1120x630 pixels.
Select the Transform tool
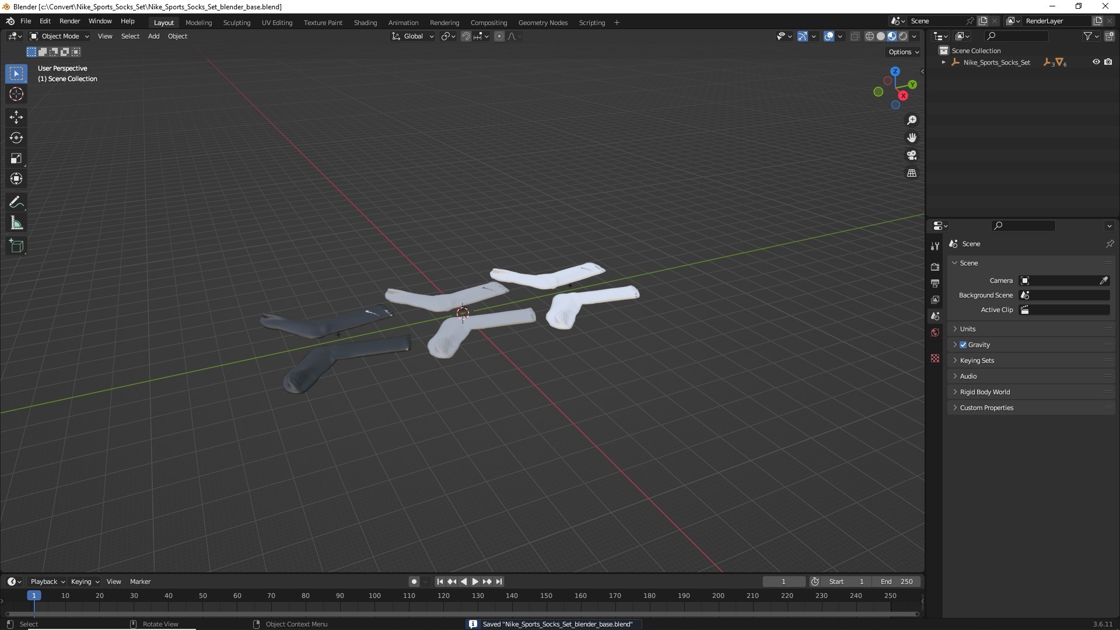pyautogui.click(x=16, y=178)
